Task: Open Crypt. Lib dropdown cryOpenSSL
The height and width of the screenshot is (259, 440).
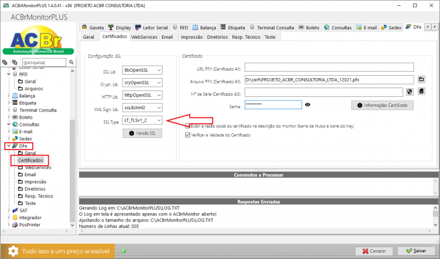Action: tap(143, 83)
